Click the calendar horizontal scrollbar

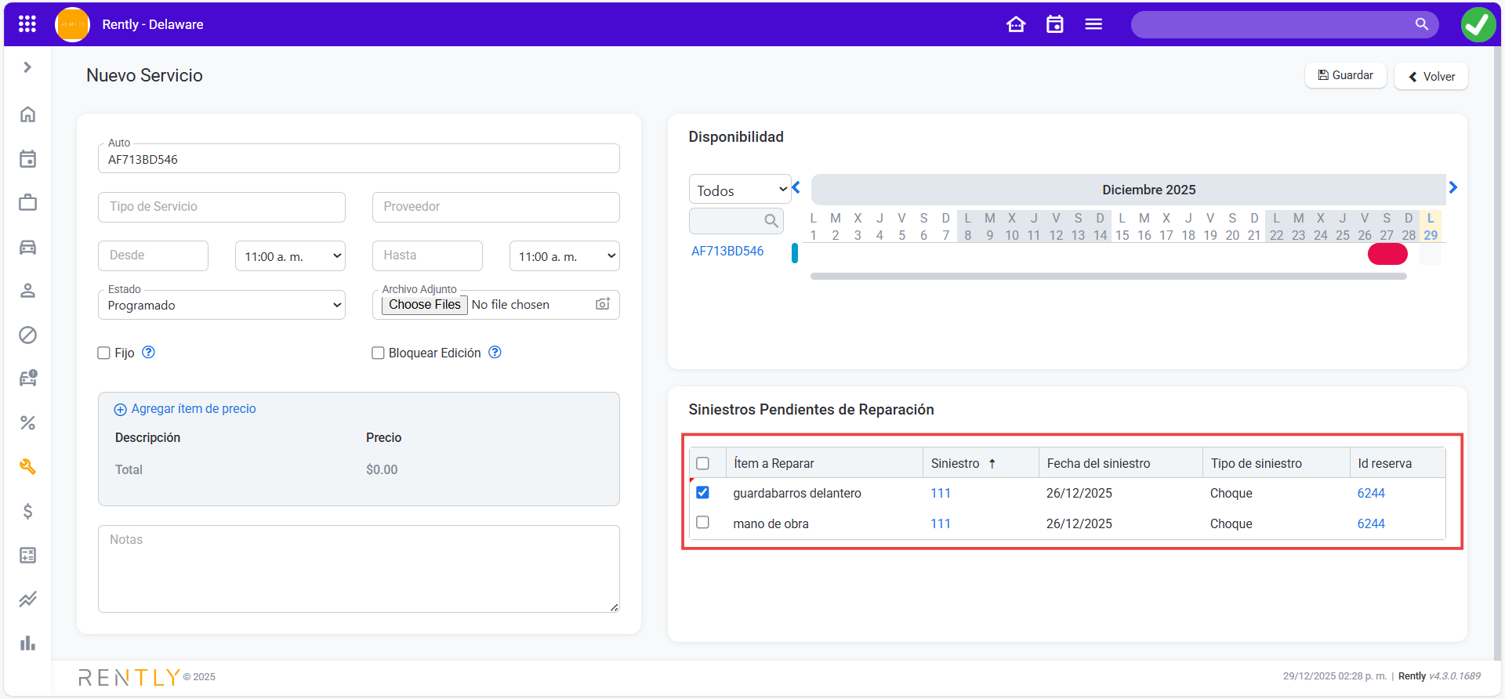click(1108, 276)
